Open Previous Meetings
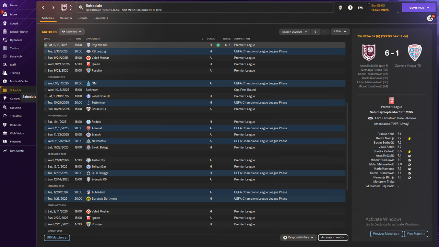Viewport: 439px width, 247px height. 387,234
